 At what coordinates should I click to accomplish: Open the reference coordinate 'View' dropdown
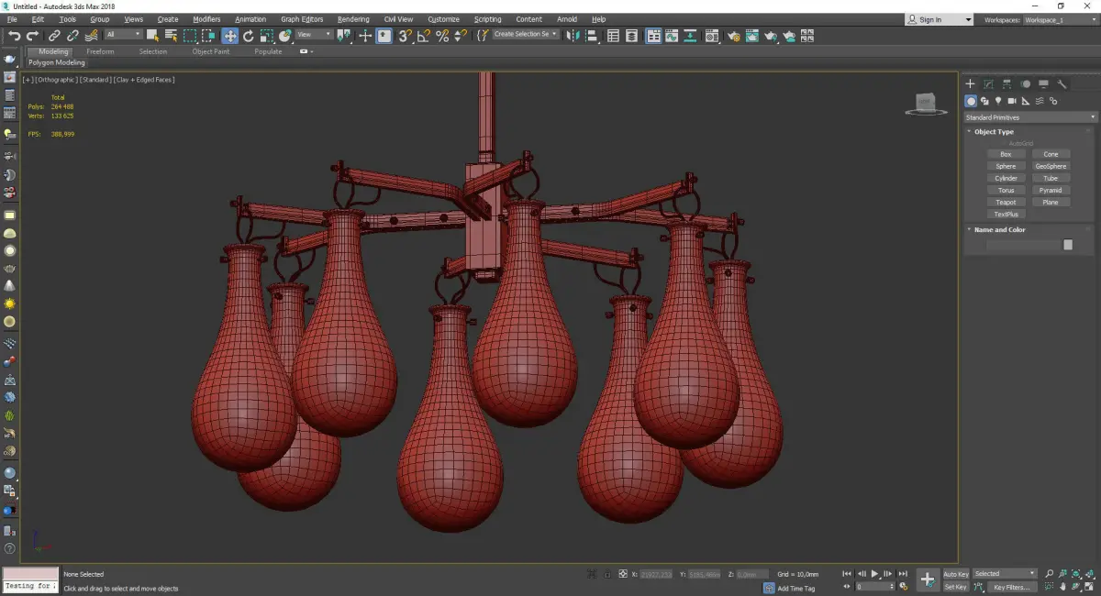pyautogui.click(x=314, y=35)
